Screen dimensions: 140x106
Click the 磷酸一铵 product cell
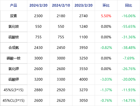(x=14, y=58)
